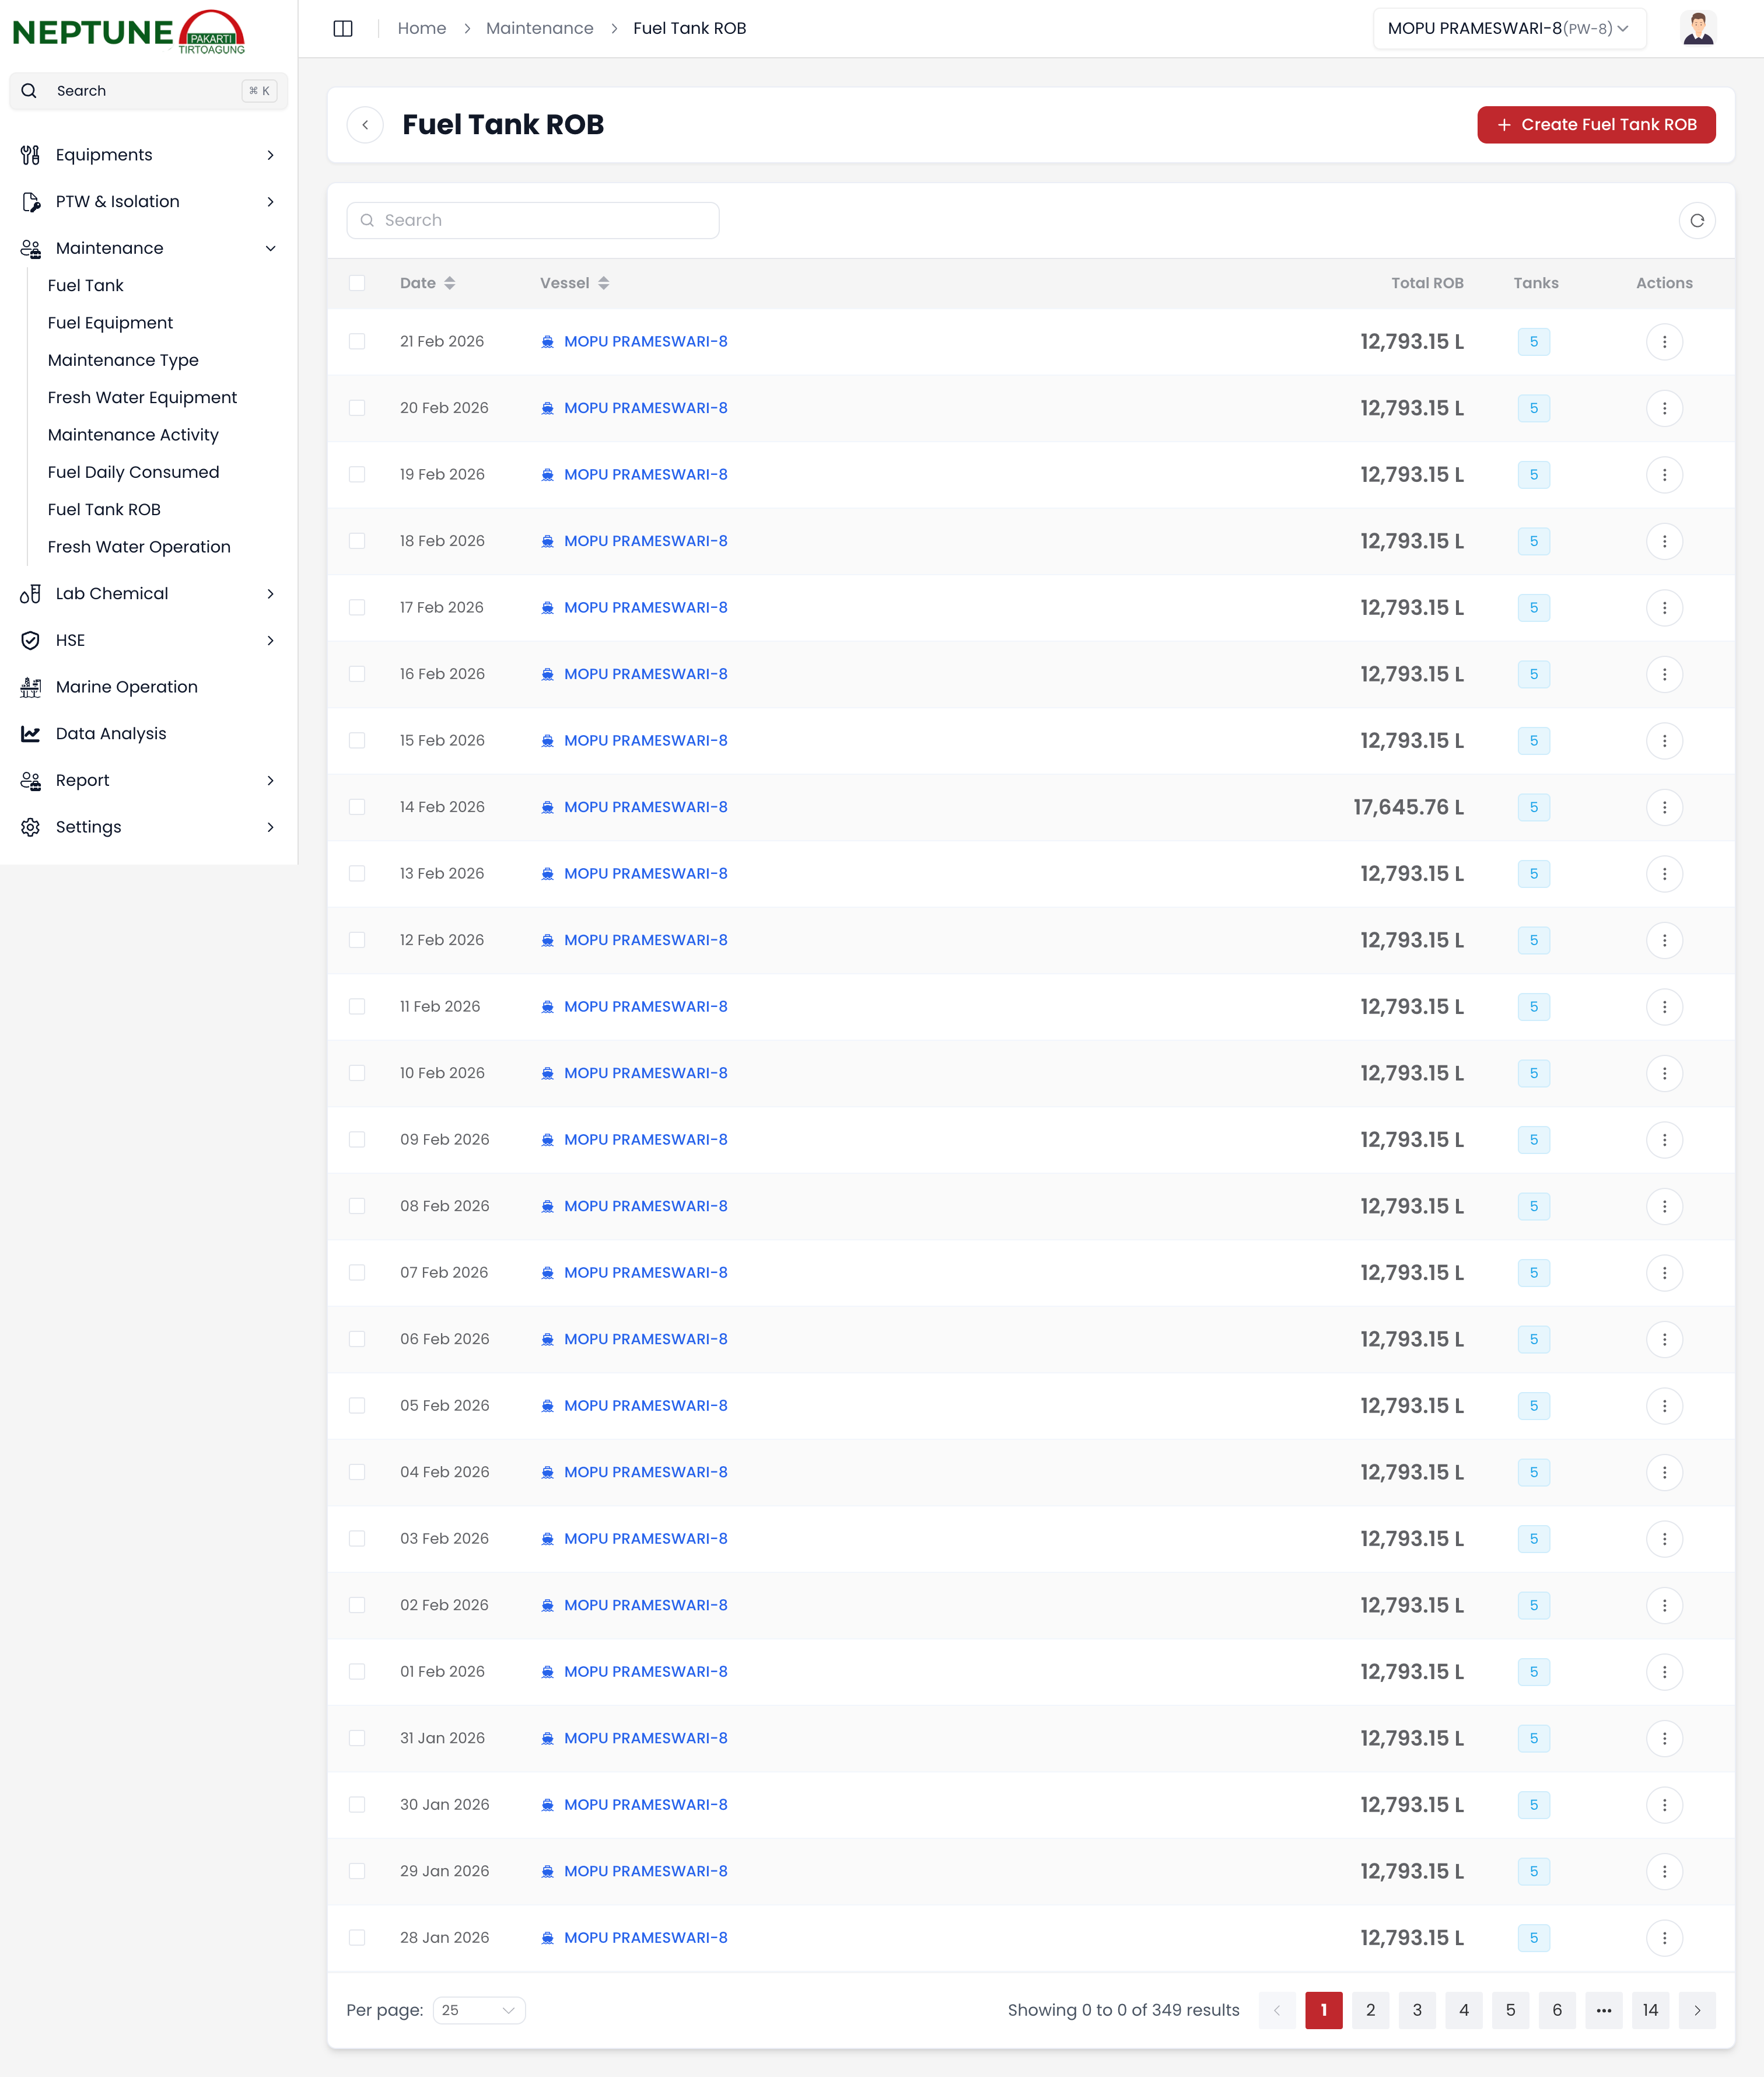
Task: Open Fuel Daily Consumed menu item
Action: 133,472
